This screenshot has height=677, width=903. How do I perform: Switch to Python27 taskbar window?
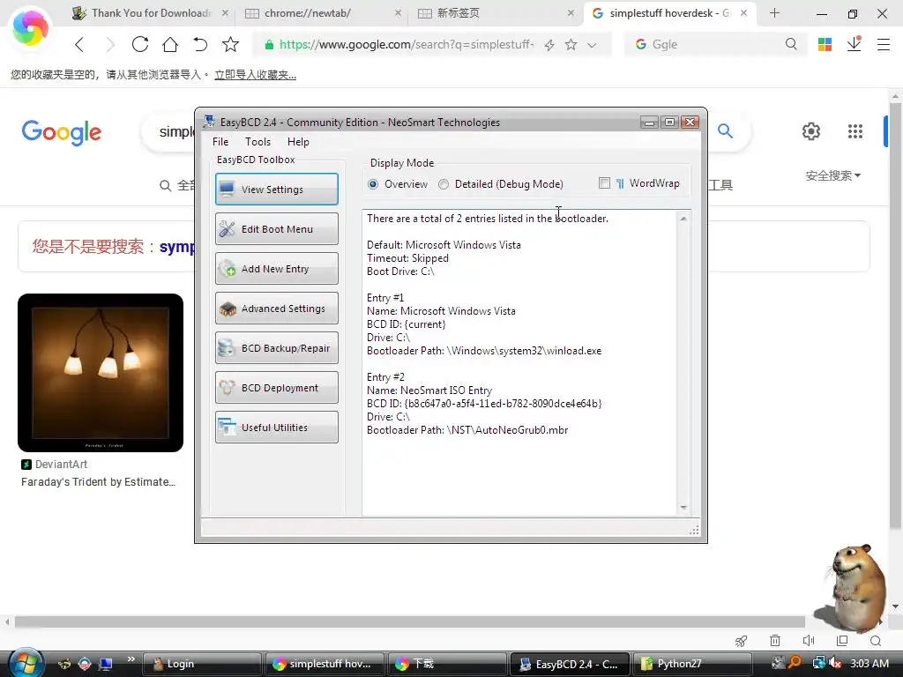[693, 664]
